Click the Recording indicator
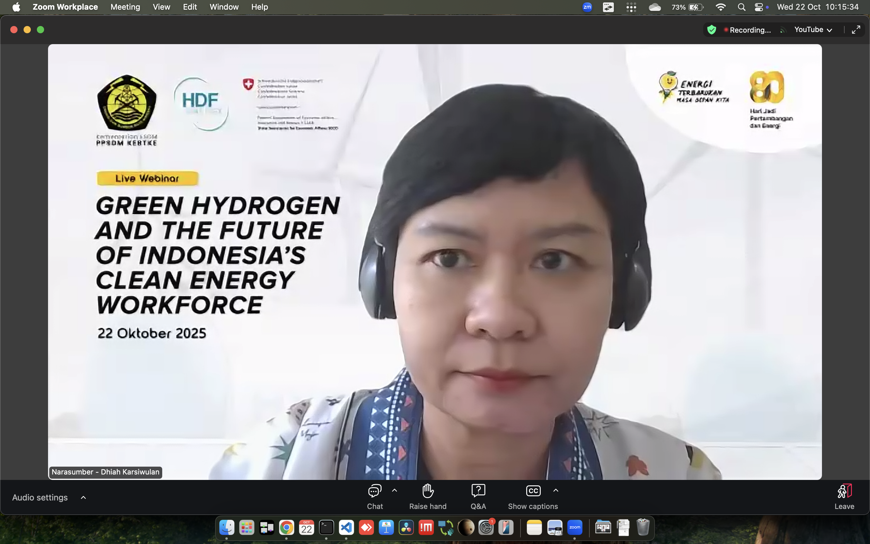The height and width of the screenshot is (544, 870). pyautogui.click(x=748, y=30)
